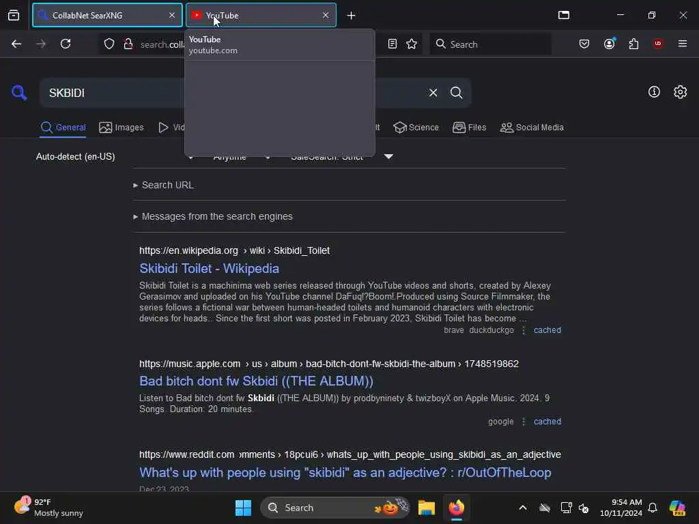This screenshot has width=699, height=524.
Task: Open the Windows Start menu
Action: point(243,508)
